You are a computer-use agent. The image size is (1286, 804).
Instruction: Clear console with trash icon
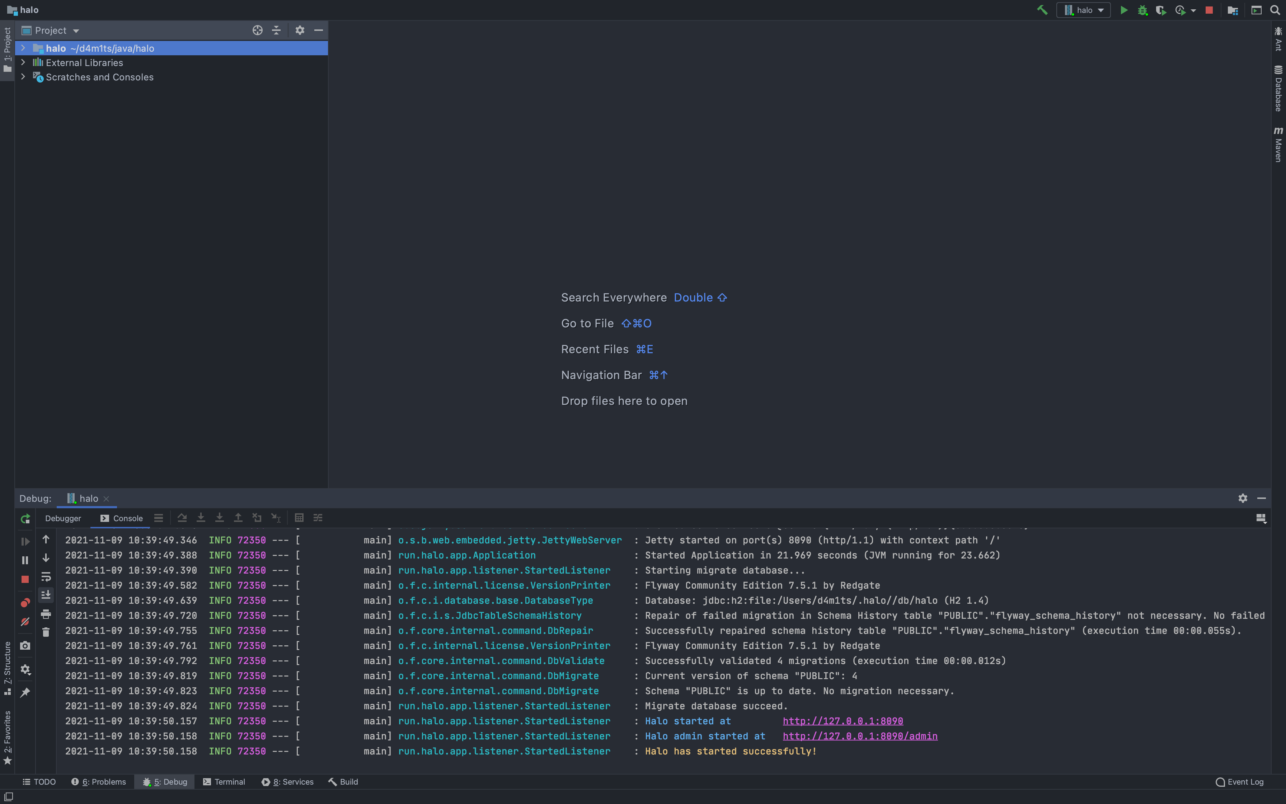pyautogui.click(x=46, y=632)
